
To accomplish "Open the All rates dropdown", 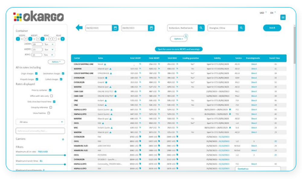I will tap(40, 122).
